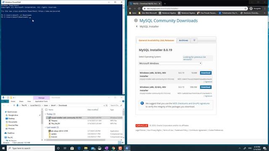The width and height of the screenshot is (269, 151).
Task: Click the MySQL Community Downloads heading
Action: pyautogui.click(x=169, y=21)
